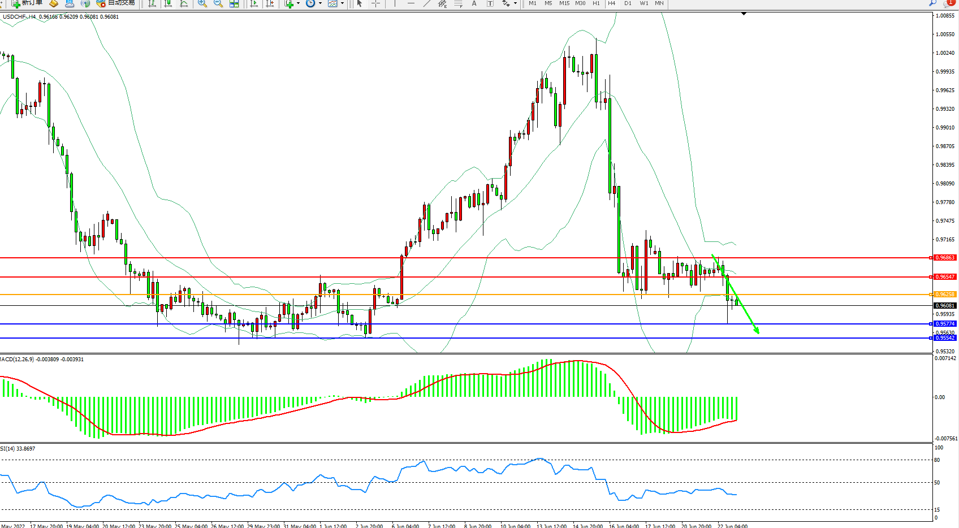Select the trendline drawing tool
959x528 pixels.
(427, 3)
